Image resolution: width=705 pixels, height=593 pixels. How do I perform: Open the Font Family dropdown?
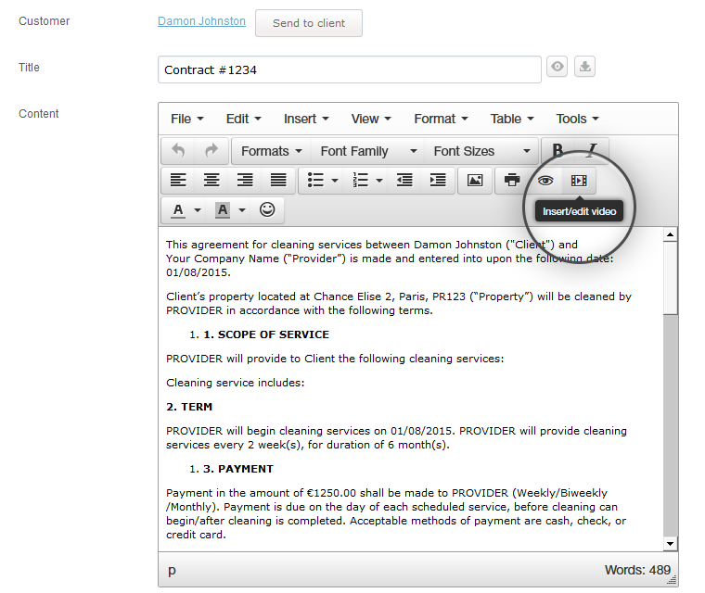coord(368,151)
